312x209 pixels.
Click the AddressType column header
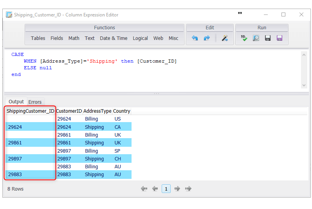(97, 111)
